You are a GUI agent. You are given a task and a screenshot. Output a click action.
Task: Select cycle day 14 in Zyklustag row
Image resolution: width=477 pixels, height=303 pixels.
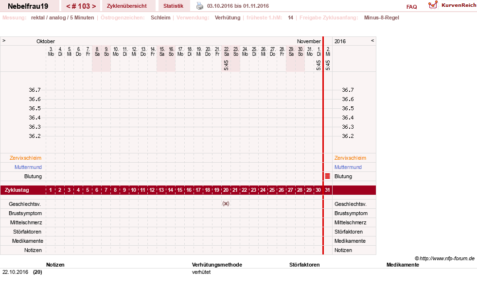point(170,190)
